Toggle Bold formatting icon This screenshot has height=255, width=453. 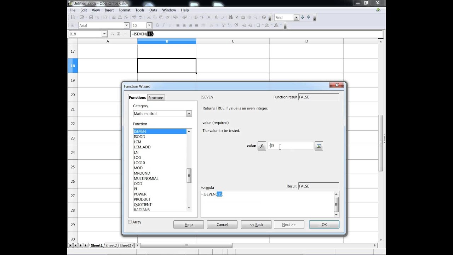point(157,25)
